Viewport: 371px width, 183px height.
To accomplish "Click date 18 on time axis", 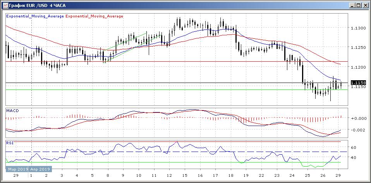I will [x=231, y=176].
